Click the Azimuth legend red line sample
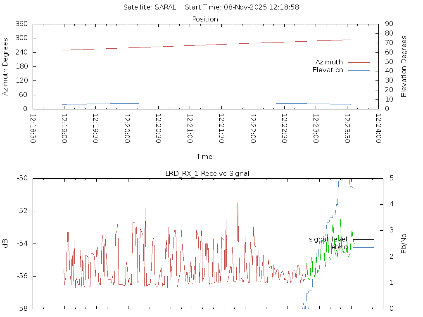 tap(359, 62)
